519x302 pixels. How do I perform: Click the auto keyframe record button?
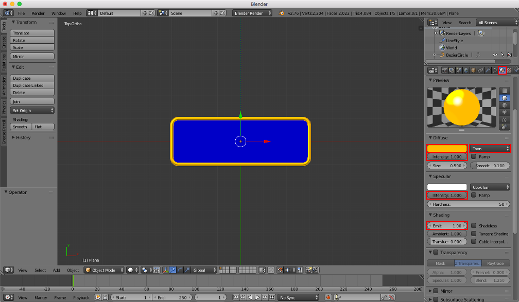pos(328,297)
